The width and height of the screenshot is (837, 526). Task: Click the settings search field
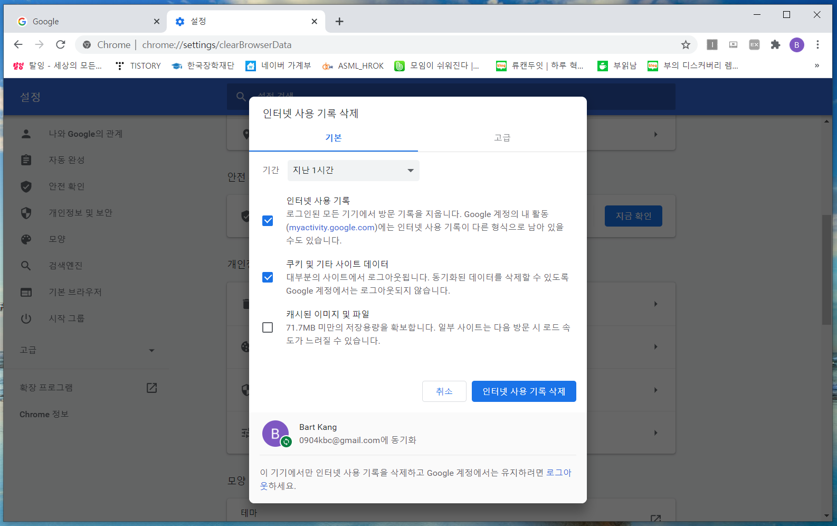point(451,97)
